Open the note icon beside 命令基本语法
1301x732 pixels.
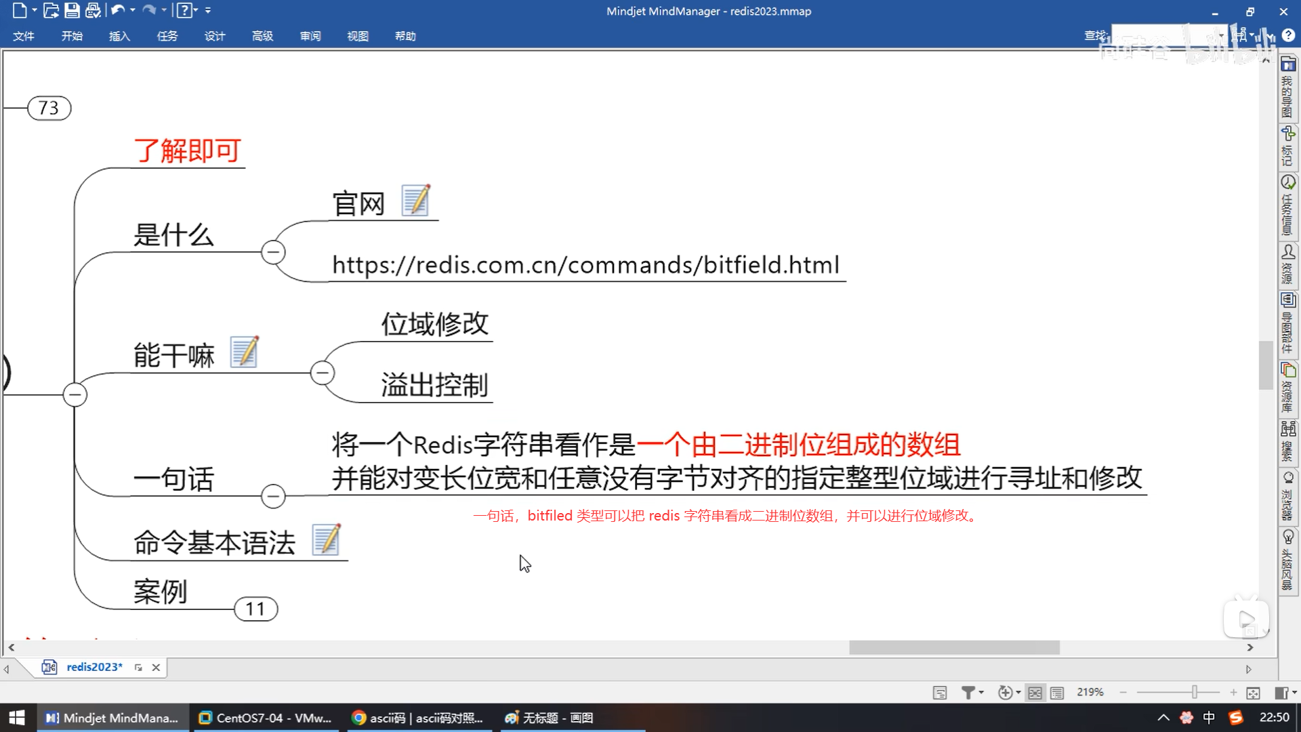326,540
